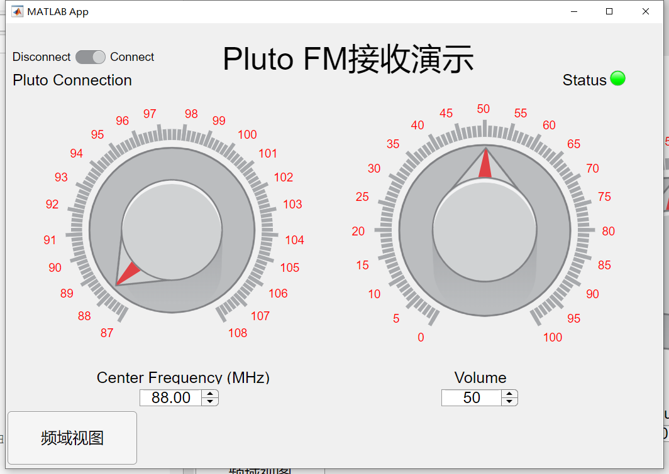The width and height of the screenshot is (669, 474).
Task: Click the Center Frequency field showing 88.00
Action: coord(171,398)
